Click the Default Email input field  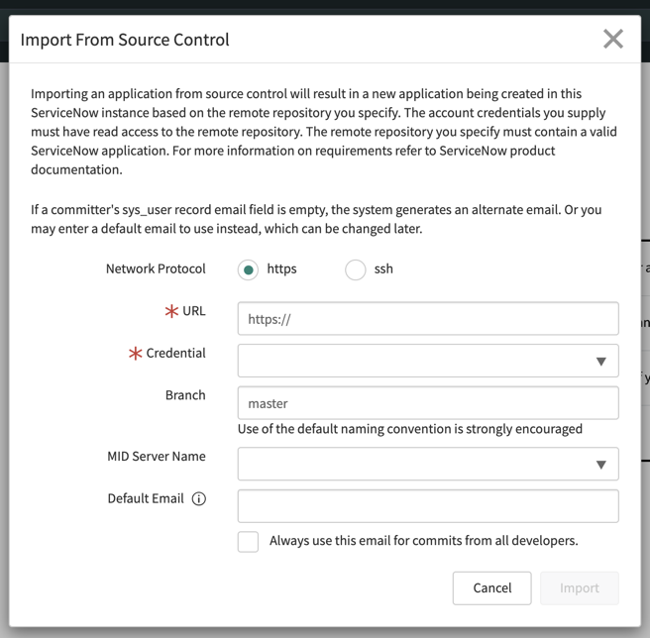tap(428, 506)
